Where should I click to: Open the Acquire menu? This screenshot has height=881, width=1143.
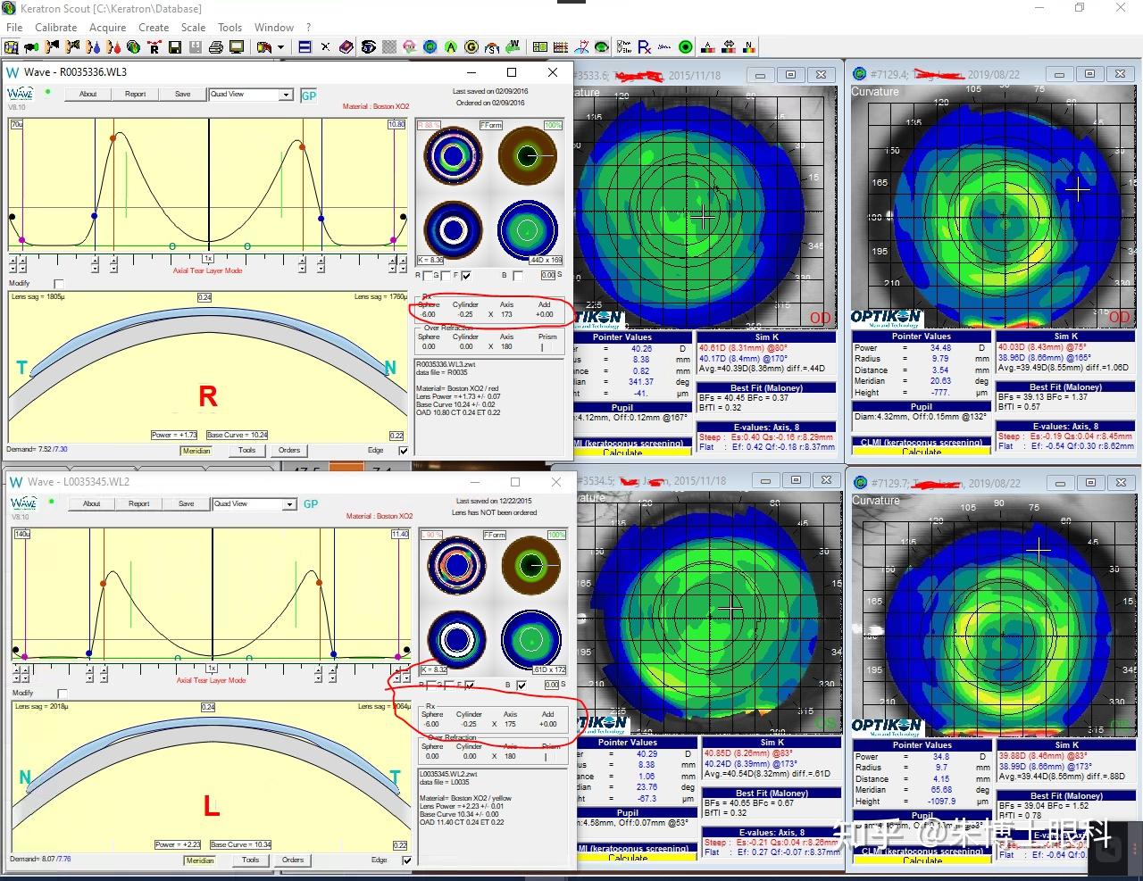pos(108,28)
